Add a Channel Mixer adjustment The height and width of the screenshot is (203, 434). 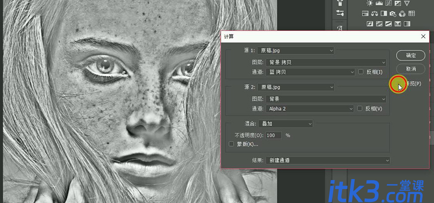402,13
